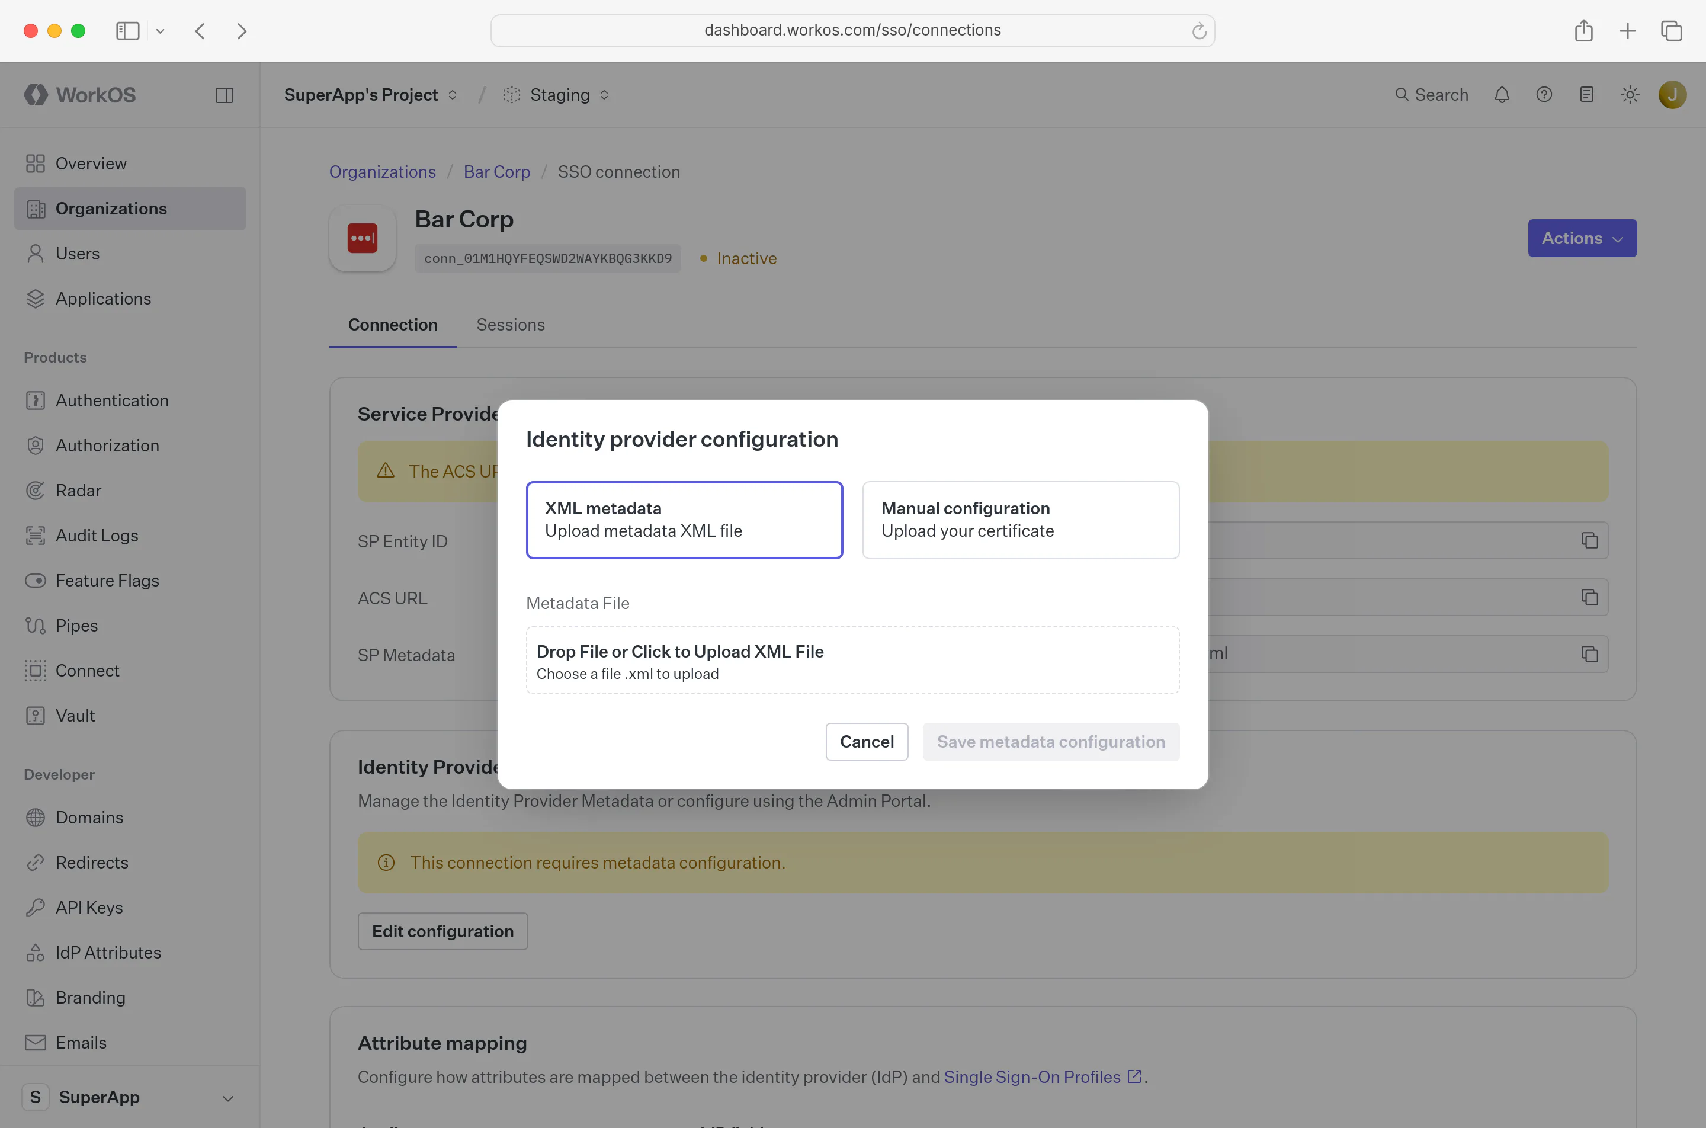1706x1128 pixels.
Task: Click the connection ID conn_01M1HQYFEQSWD2WAYKBQG3KKD9
Action: point(547,258)
